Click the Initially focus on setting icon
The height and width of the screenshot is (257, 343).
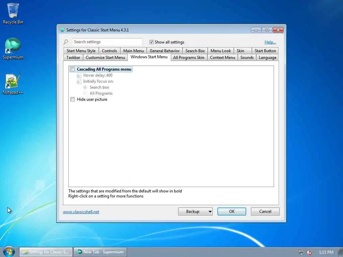[79, 82]
